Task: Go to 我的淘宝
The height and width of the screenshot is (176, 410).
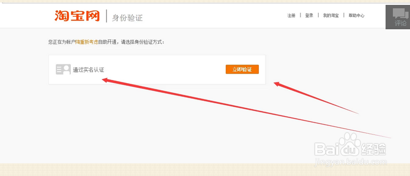Action: [x=331, y=16]
